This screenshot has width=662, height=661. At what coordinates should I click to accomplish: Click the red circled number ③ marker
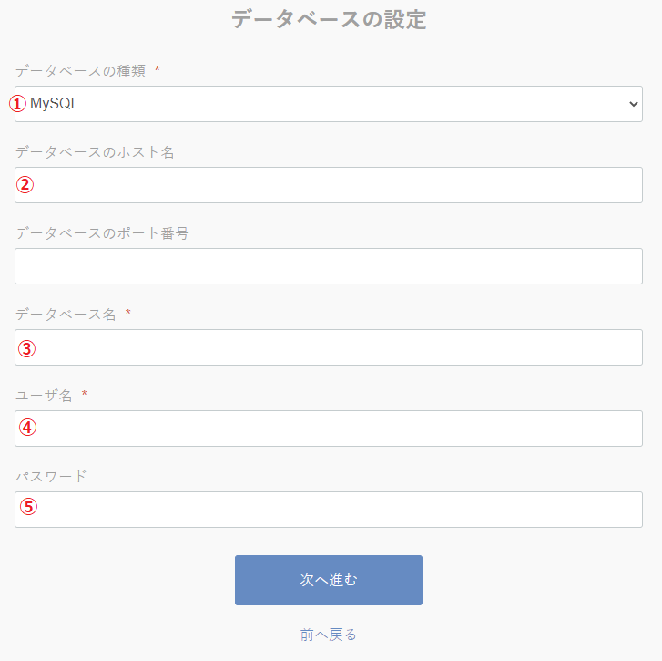point(27,348)
